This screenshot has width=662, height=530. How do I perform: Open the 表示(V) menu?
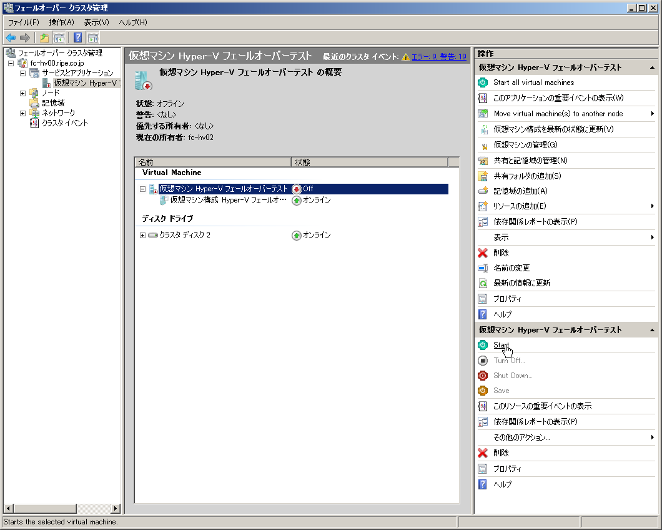(x=96, y=22)
